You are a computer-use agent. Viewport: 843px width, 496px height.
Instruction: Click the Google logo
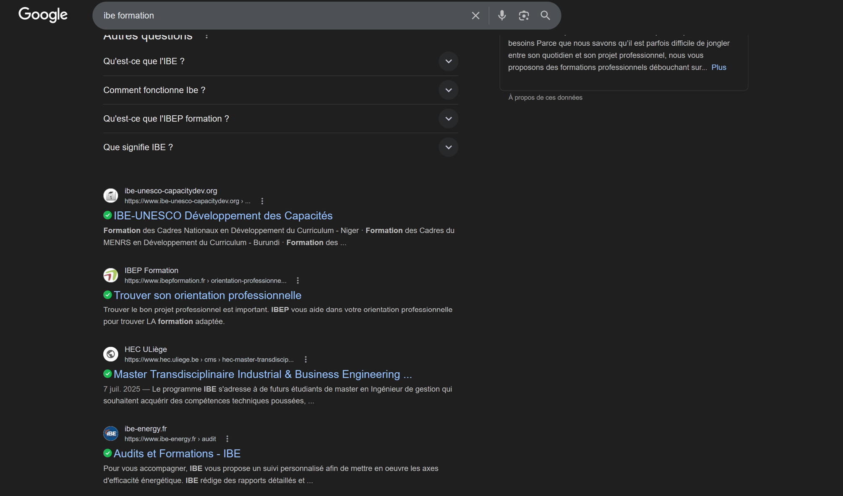[x=43, y=15]
